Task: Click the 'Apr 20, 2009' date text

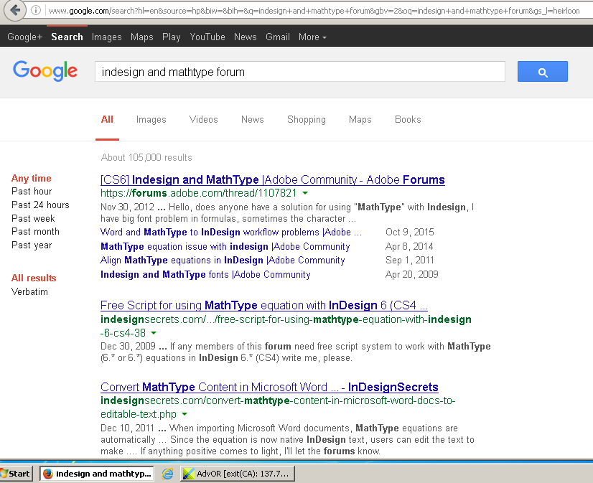Action: [x=412, y=274]
